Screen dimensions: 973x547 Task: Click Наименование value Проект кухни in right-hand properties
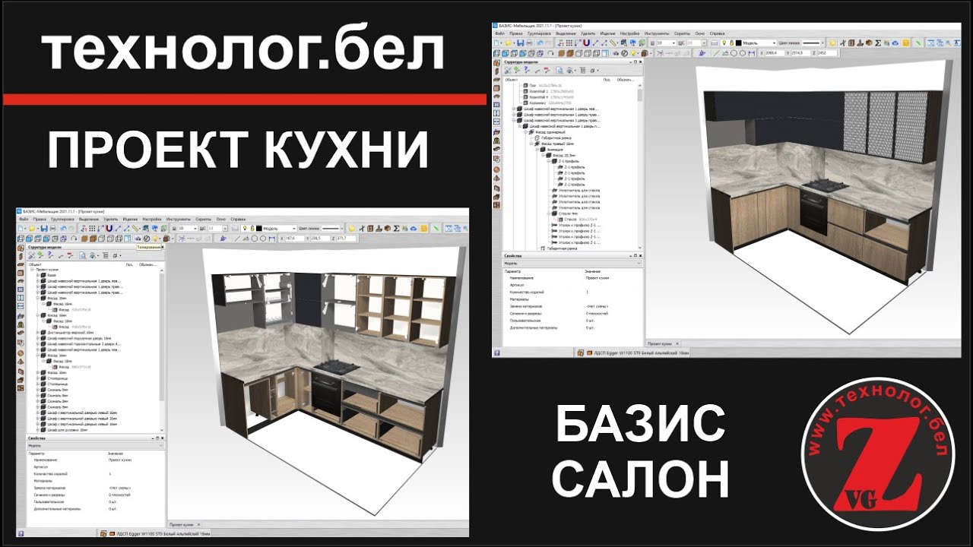(597, 278)
